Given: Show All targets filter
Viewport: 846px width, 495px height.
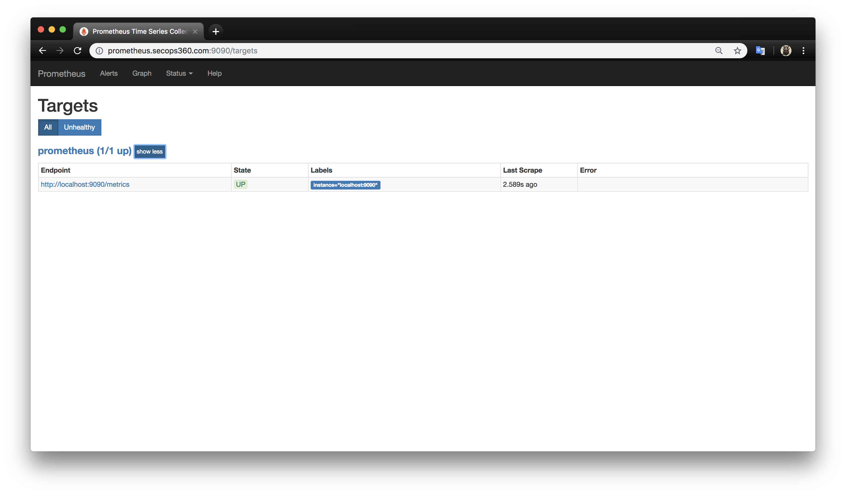Looking at the screenshot, I should [x=48, y=127].
